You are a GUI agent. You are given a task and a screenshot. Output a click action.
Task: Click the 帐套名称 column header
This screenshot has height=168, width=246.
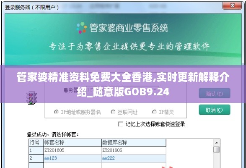[x=73, y=143]
